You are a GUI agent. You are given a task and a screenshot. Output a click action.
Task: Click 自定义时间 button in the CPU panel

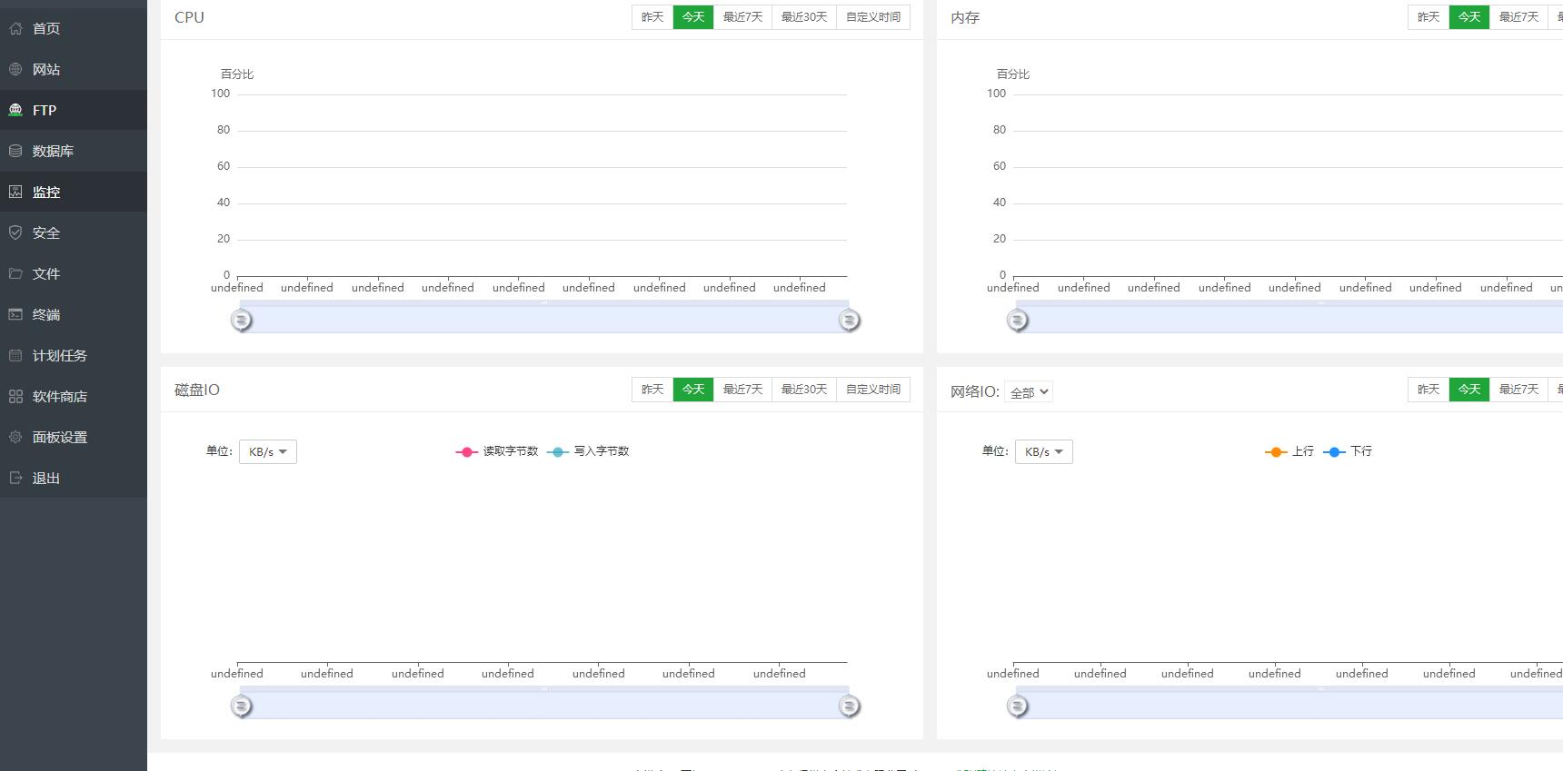tap(872, 17)
